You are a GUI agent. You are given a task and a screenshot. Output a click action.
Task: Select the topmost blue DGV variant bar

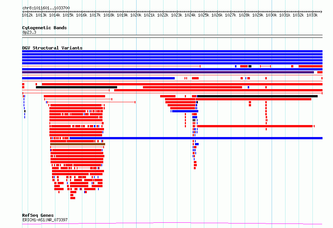pyautogui.click(x=172, y=51)
